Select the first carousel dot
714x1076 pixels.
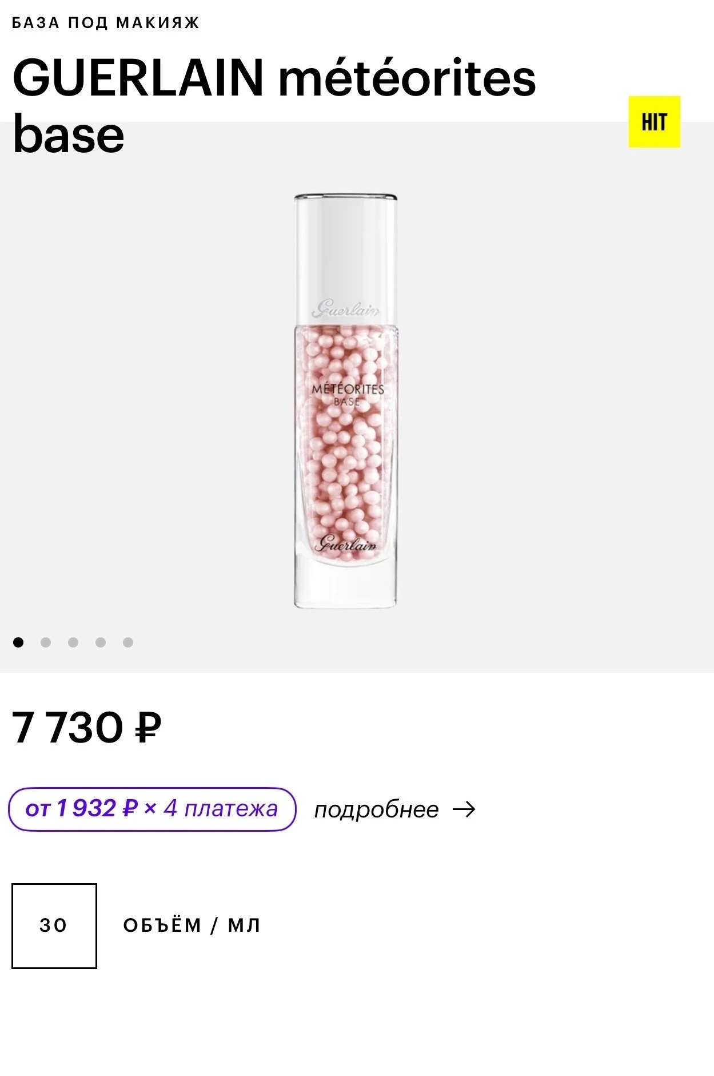tap(18, 642)
